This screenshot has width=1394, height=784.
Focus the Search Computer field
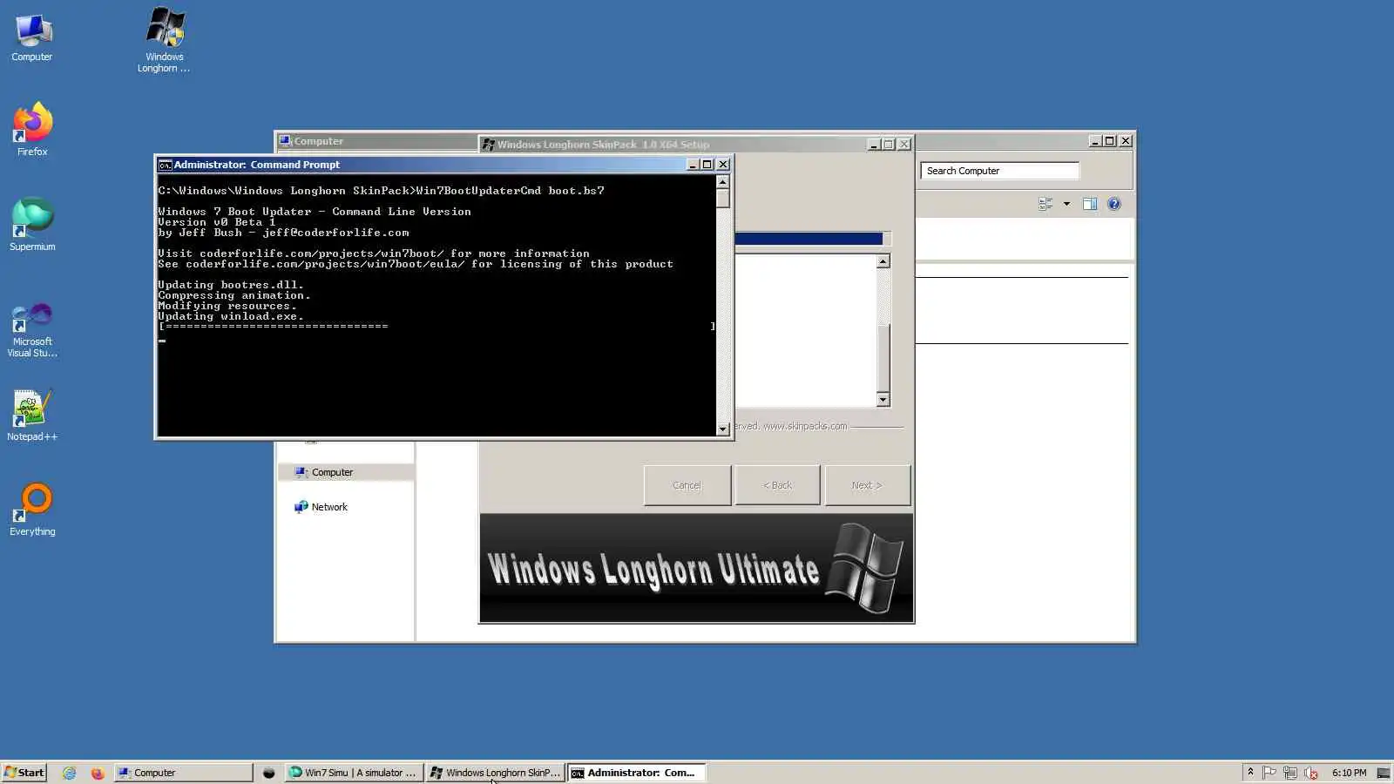tap(999, 171)
